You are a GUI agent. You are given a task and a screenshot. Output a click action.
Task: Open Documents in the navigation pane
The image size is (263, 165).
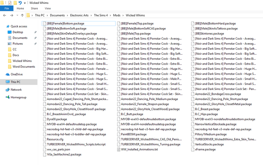(x=20, y=38)
